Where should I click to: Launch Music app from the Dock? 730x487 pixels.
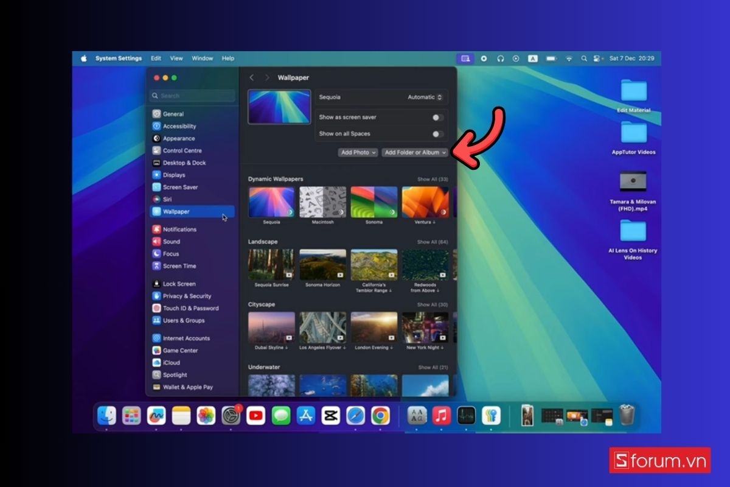(x=442, y=416)
